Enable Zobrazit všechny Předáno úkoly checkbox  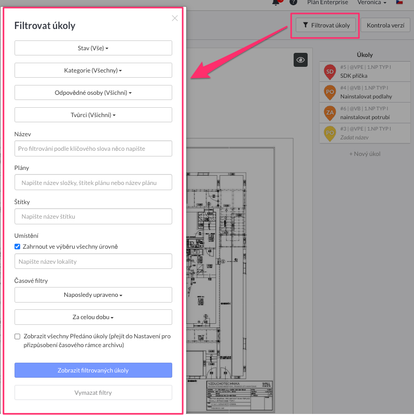(x=18, y=336)
